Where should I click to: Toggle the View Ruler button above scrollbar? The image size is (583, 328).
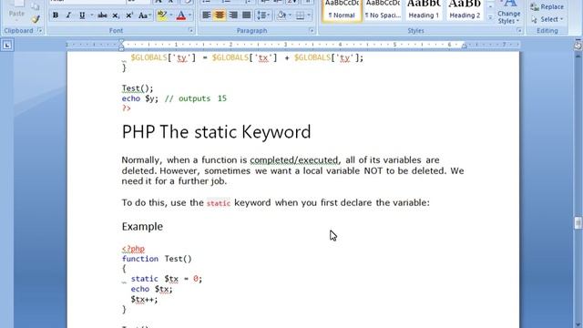pos(578,45)
